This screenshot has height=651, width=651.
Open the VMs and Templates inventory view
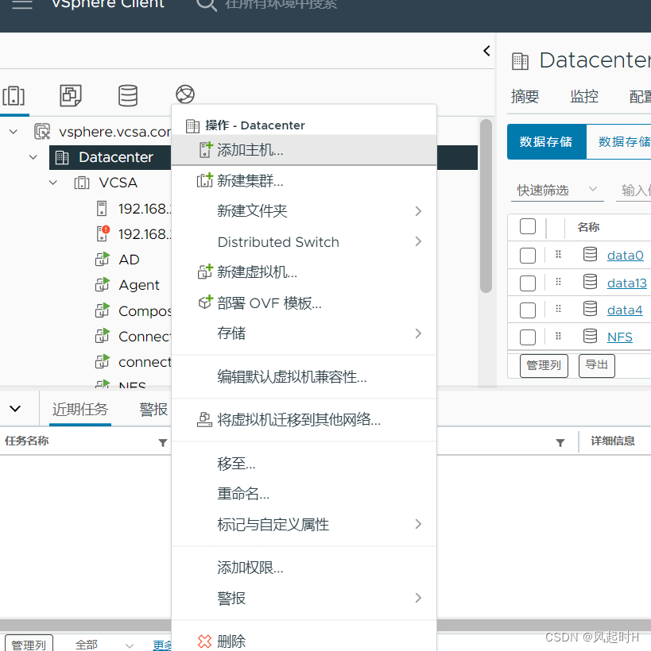[71, 95]
